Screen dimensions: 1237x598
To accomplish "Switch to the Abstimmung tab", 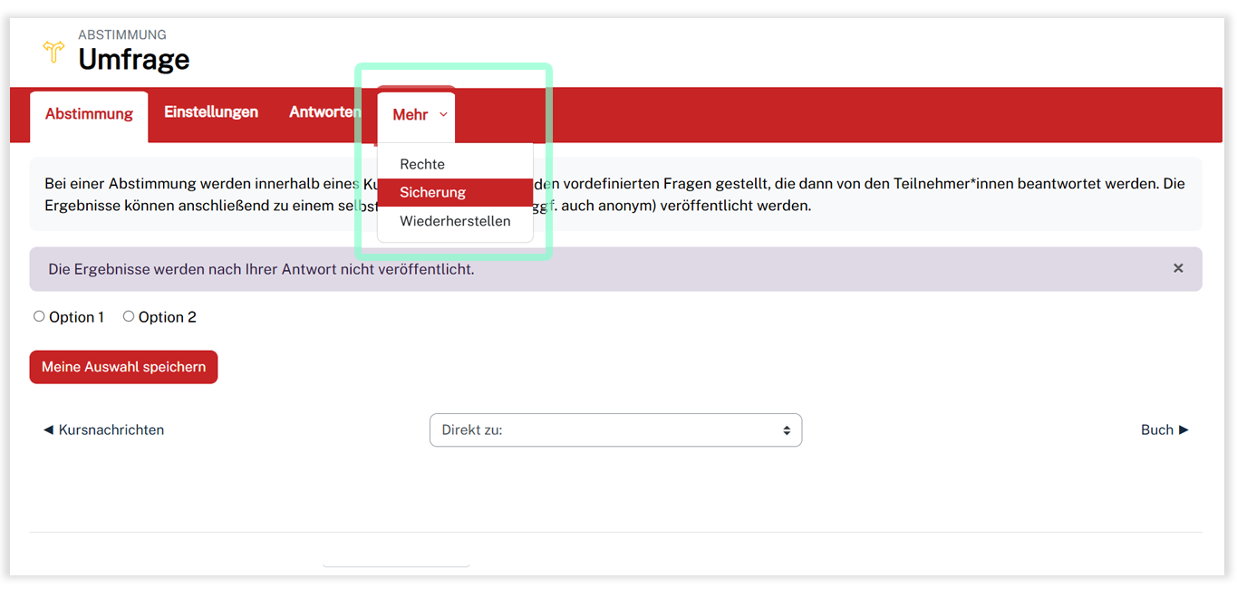I will tap(89, 114).
